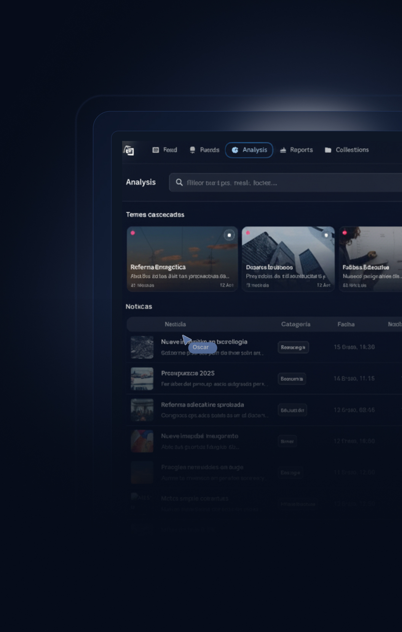Click the Analysis pie chart icon

pyautogui.click(x=235, y=150)
